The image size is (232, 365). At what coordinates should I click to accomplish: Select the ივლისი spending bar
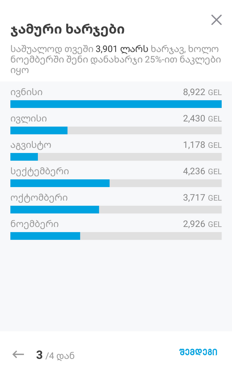(x=116, y=130)
